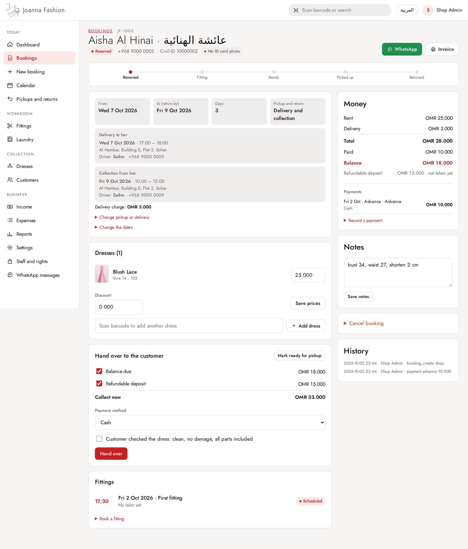Click the Invoice button
Screen dimensions: 468x549
coord(442,49)
